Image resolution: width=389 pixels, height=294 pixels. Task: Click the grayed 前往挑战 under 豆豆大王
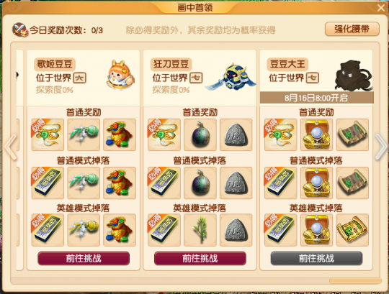(x=316, y=258)
